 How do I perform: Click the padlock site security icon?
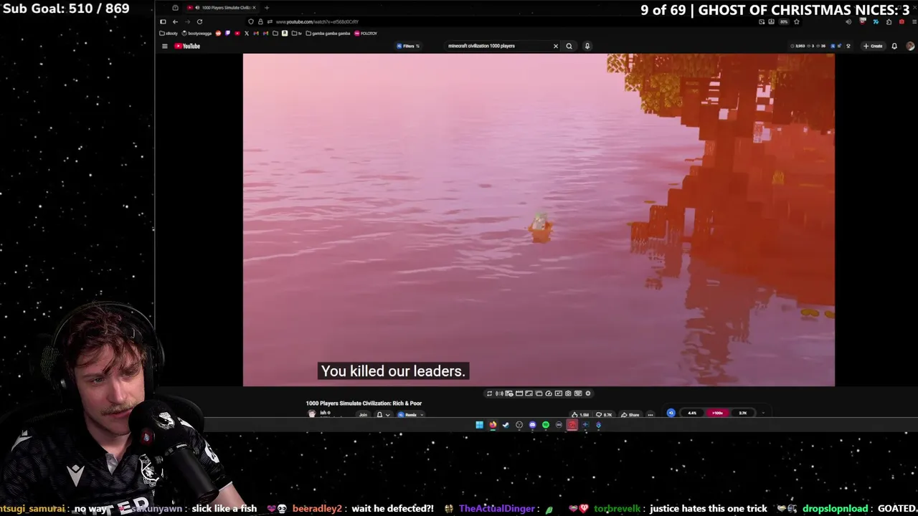(260, 21)
